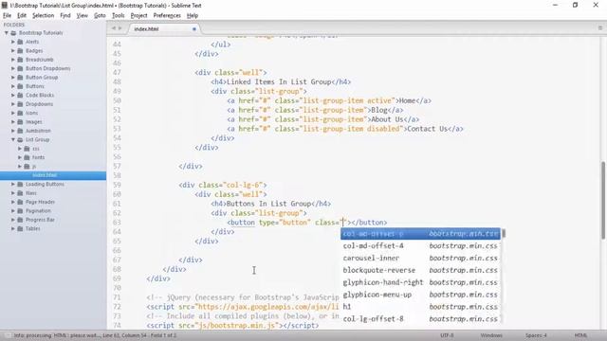Click the autocomplete popup scrollbar

(x=504, y=234)
